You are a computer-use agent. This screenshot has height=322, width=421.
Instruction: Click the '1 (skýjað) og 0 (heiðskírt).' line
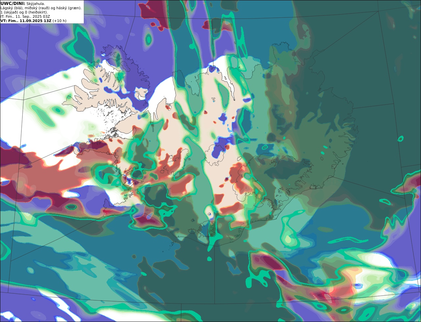point(24,12)
